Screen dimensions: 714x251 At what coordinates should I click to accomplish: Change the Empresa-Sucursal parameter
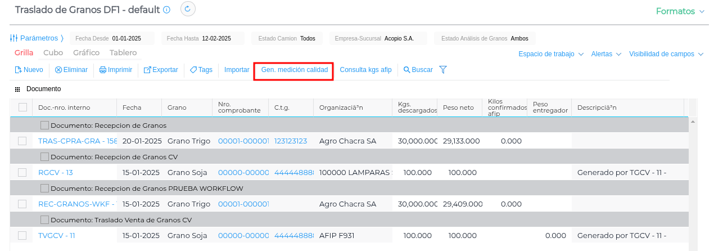[x=378, y=38]
